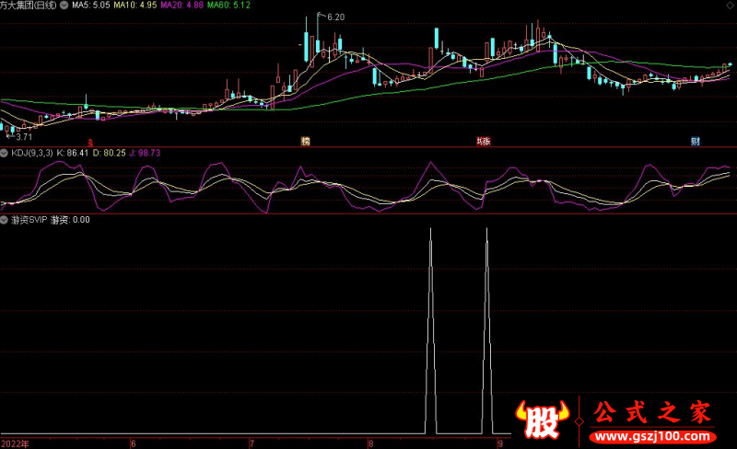Open the 游资SVIP indicator dropdown arrow

point(5,220)
